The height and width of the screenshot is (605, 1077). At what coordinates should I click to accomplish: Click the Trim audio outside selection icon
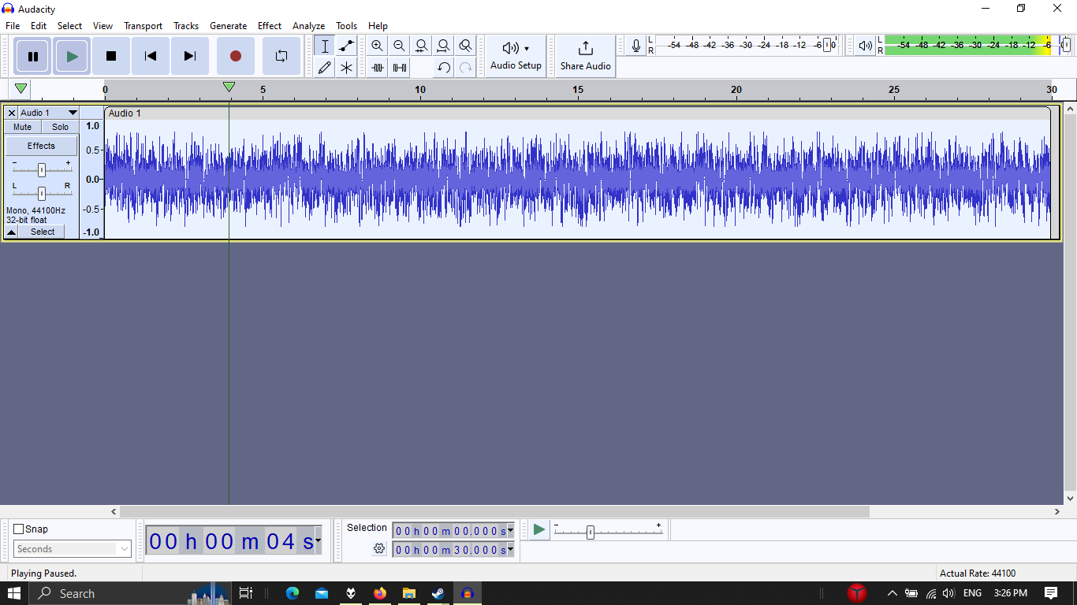click(x=378, y=68)
